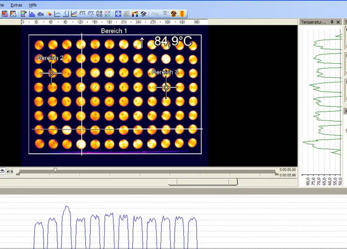
Task: Click the histogram bar chart toolbar icon
Action: pos(32,14)
